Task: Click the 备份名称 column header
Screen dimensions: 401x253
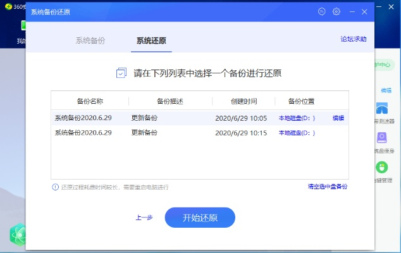Action: tap(90, 101)
